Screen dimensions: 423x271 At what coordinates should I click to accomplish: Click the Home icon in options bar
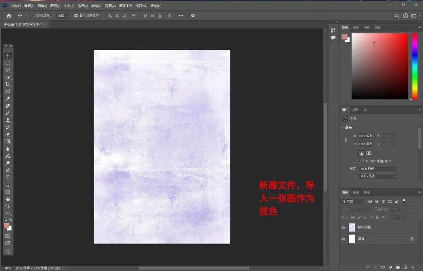coord(9,16)
